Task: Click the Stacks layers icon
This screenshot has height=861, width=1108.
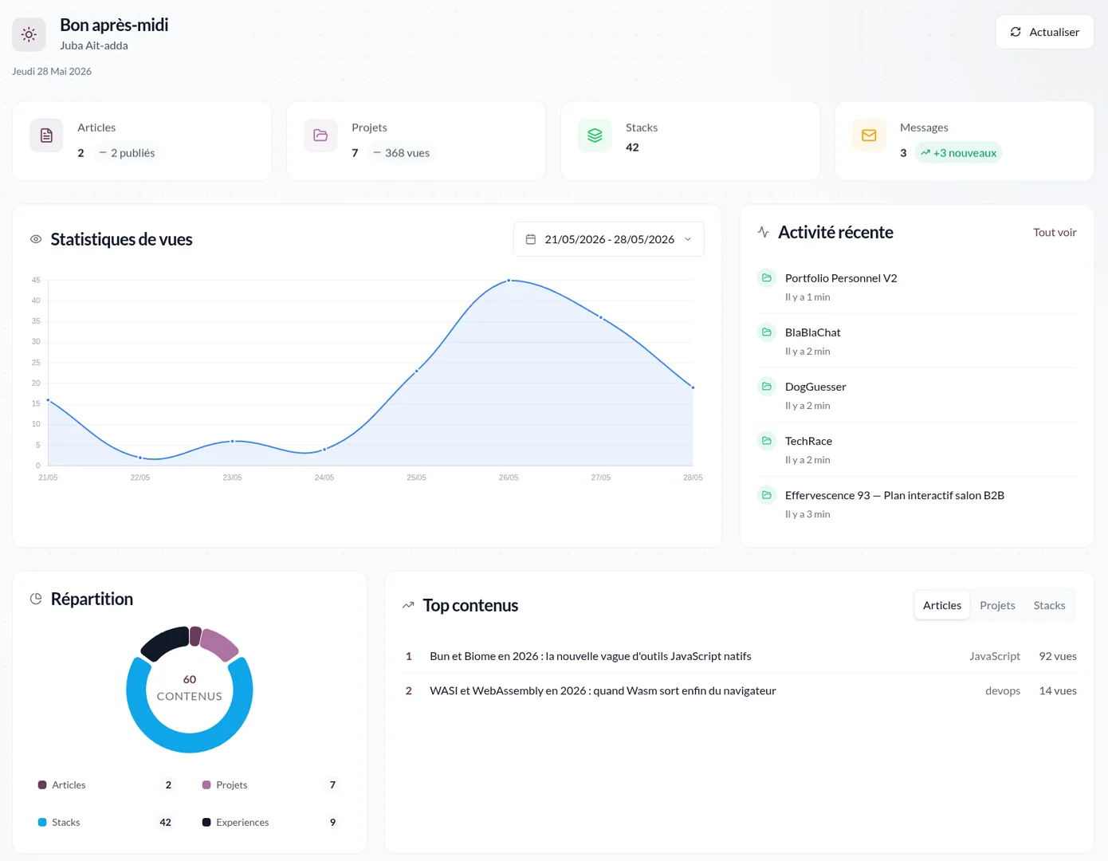Action: [x=595, y=136]
